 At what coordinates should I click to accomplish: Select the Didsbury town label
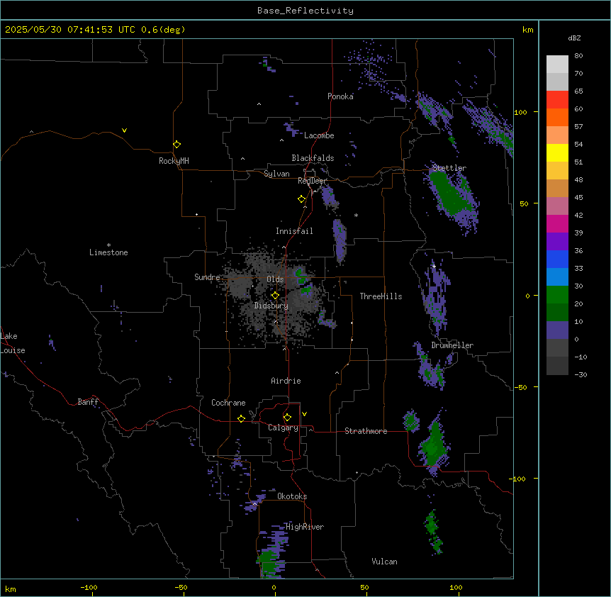271,306
